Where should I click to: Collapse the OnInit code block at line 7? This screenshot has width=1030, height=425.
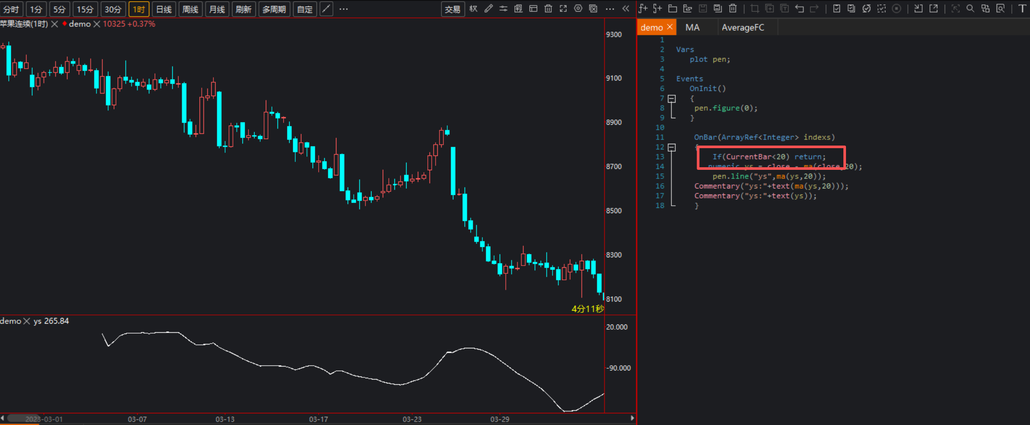(x=672, y=99)
